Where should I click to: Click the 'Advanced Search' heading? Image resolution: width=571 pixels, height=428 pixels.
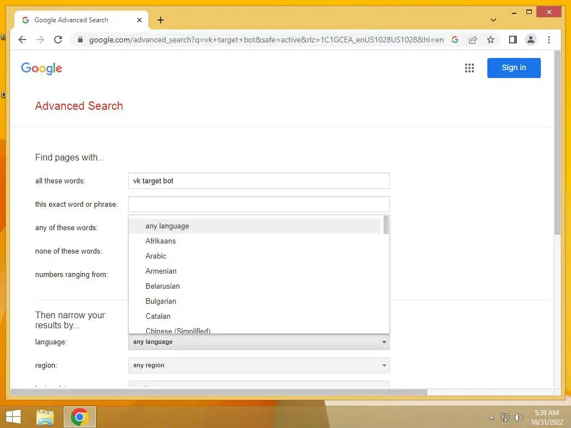pos(79,106)
